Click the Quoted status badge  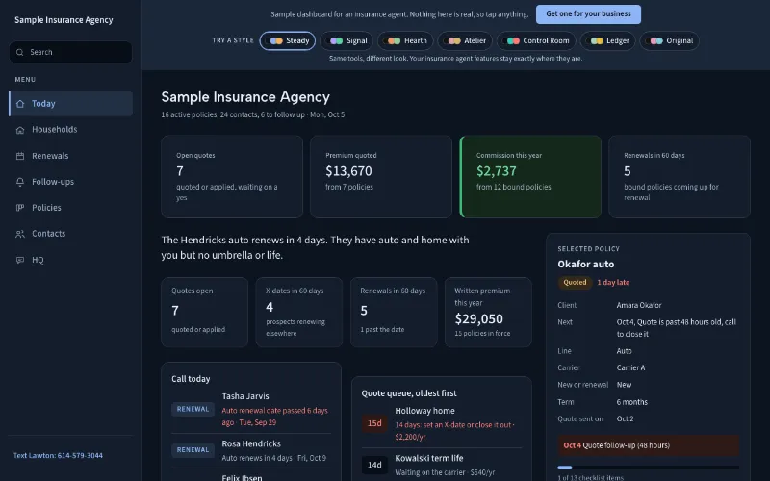click(575, 282)
